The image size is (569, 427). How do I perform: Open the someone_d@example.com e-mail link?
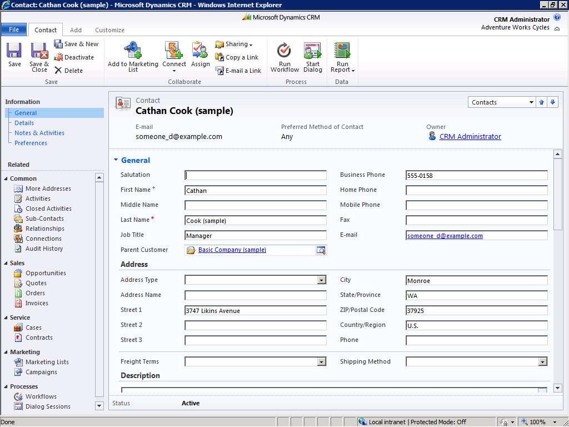point(445,236)
